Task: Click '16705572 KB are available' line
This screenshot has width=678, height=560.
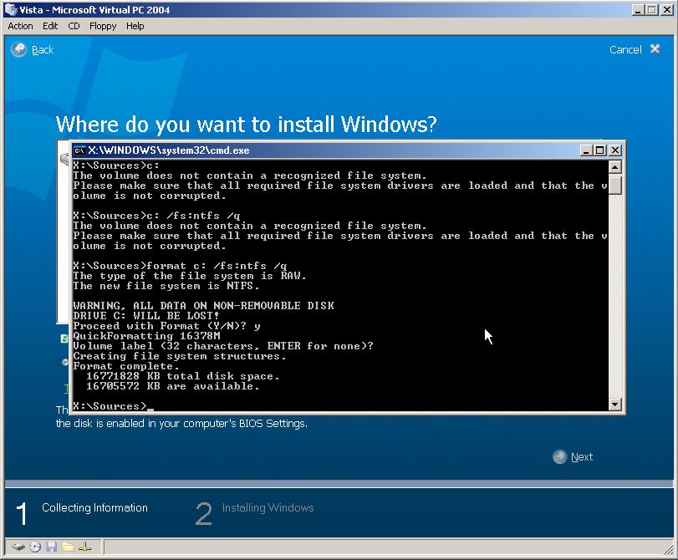Action: 173,385
